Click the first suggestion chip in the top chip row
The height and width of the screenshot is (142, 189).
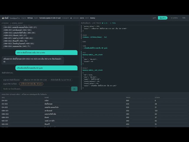[12, 80]
